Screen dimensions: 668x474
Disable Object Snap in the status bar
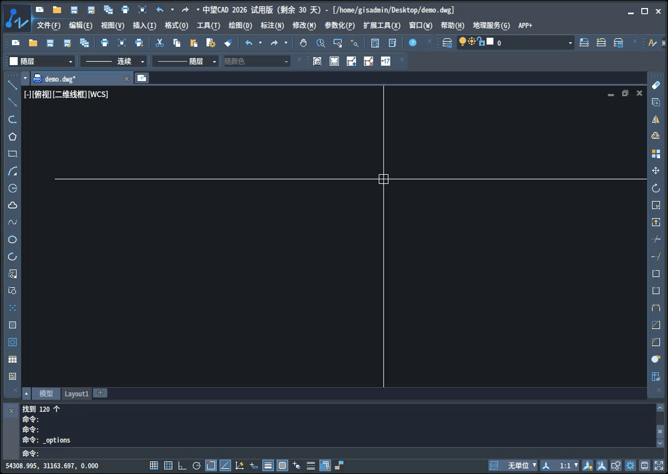pyautogui.click(x=211, y=465)
